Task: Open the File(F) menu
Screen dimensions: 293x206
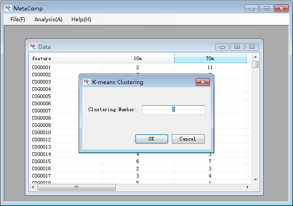Action: tap(18, 19)
